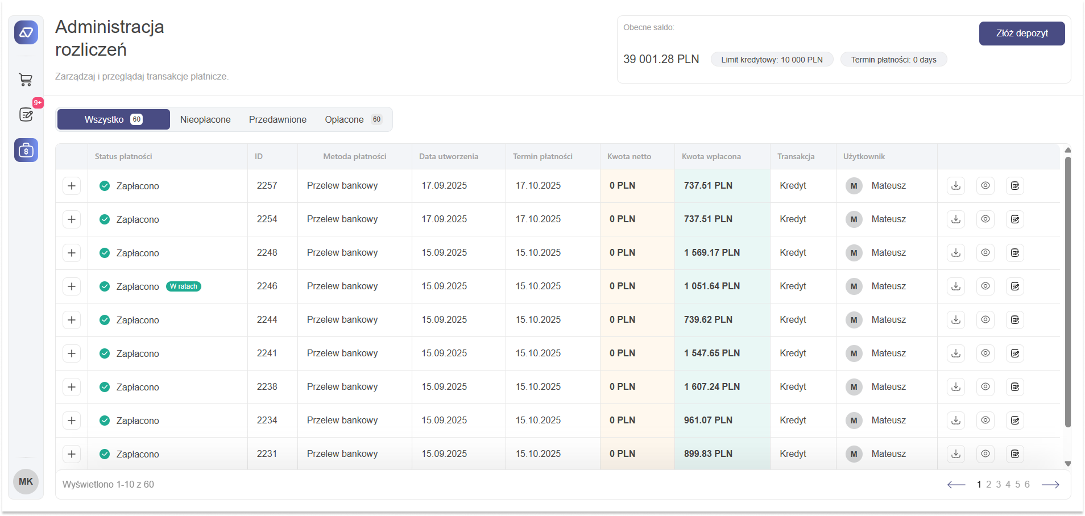
Task: Go to page 3 of results
Action: pos(999,484)
